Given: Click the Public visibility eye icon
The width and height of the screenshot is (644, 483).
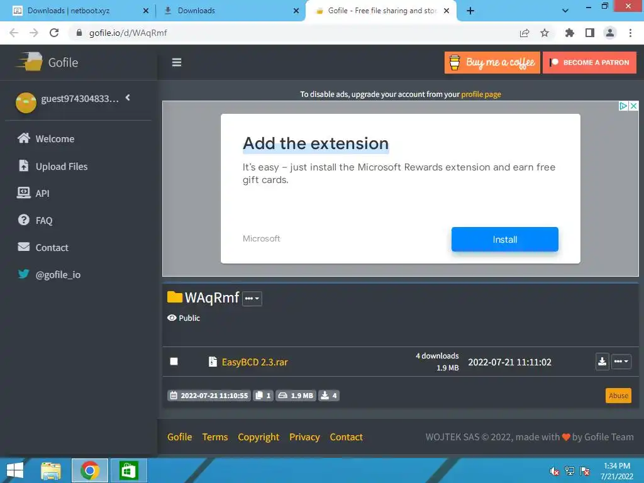Looking at the screenshot, I should [172, 318].
